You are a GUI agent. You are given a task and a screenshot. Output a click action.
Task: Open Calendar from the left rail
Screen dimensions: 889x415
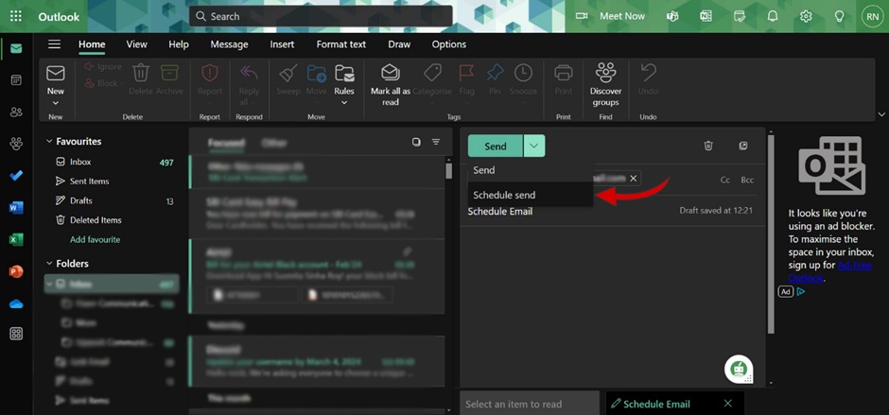[16, 80]
